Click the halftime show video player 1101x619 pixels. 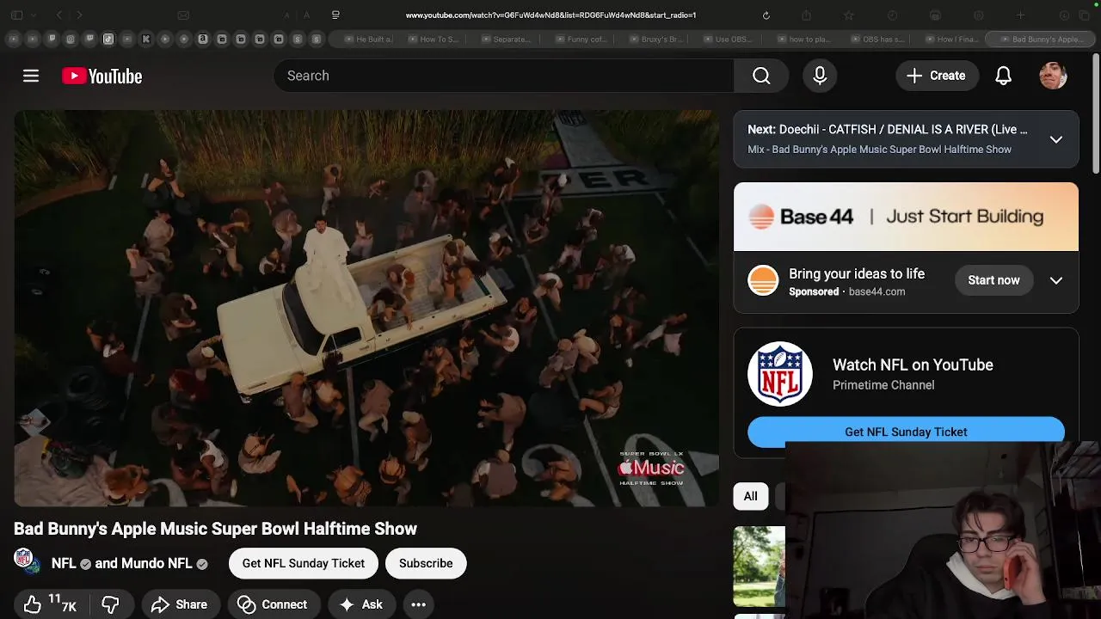point(366,308)
